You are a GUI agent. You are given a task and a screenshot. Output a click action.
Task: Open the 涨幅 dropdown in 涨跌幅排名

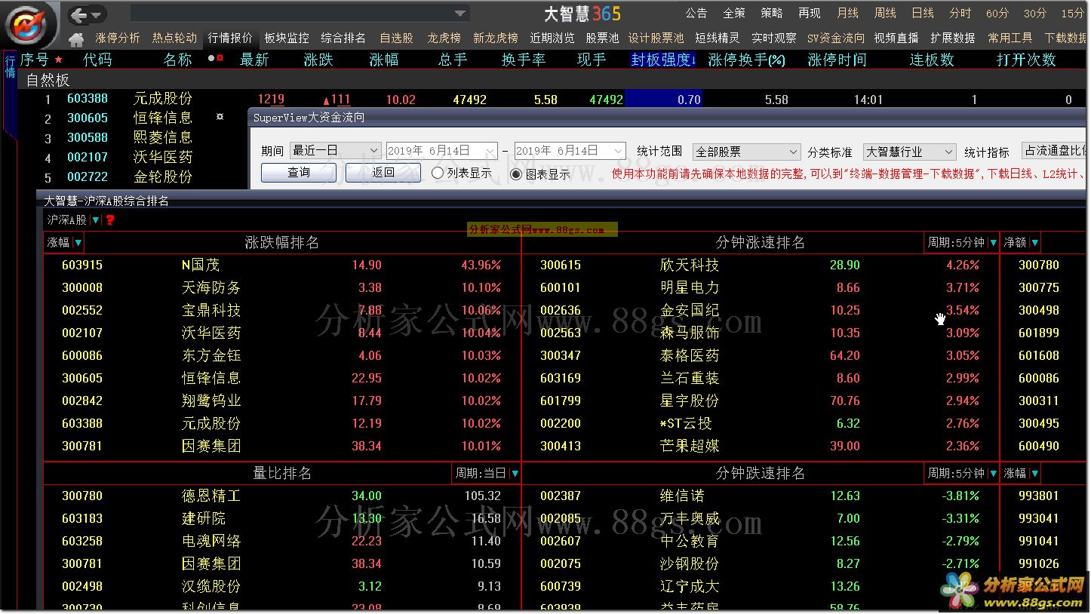point(78,243)
